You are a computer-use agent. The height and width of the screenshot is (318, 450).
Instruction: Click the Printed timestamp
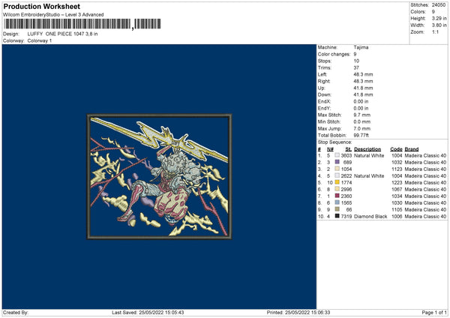[x=298, y=312]
